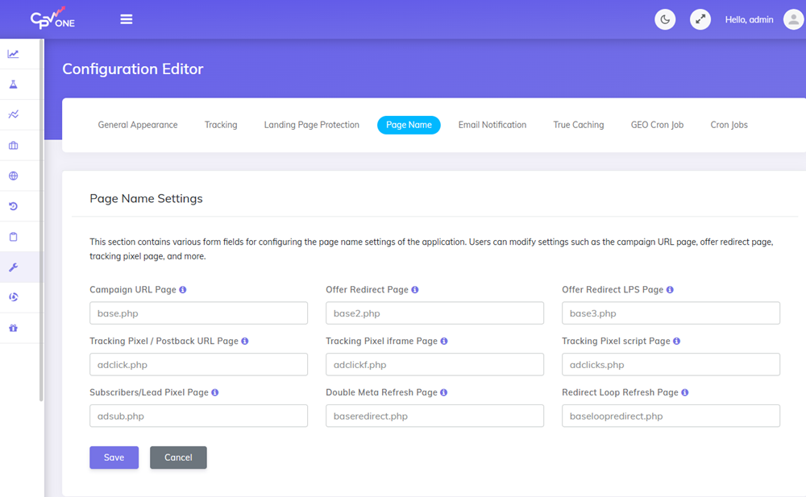Select the GEO Cron Job tab
This screenshot has height=497, width=806.
click(x=656, y=125)
